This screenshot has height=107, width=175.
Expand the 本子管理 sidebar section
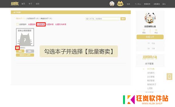click(x=149, y=64)
